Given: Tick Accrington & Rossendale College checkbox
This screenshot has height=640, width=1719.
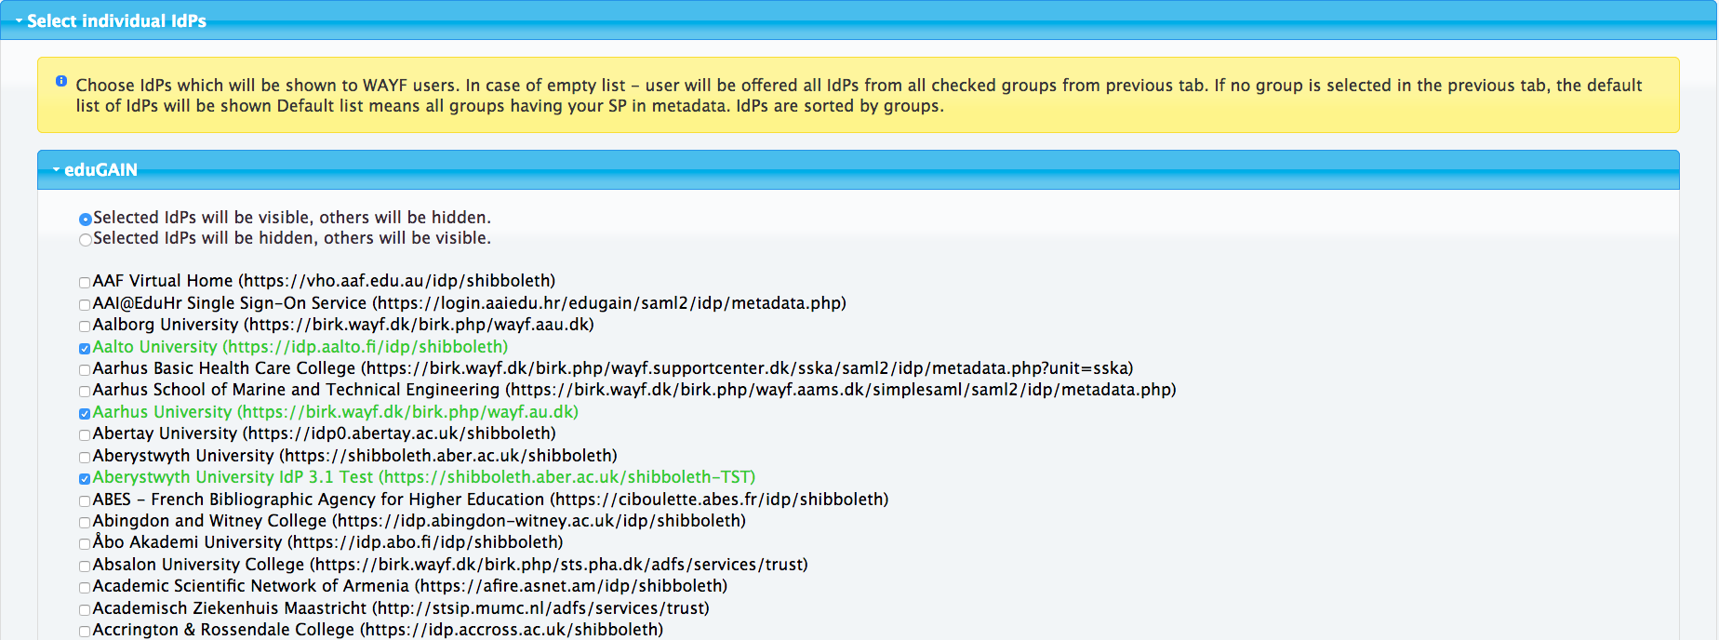Looking at the screenshot, I should pos(85,632).
